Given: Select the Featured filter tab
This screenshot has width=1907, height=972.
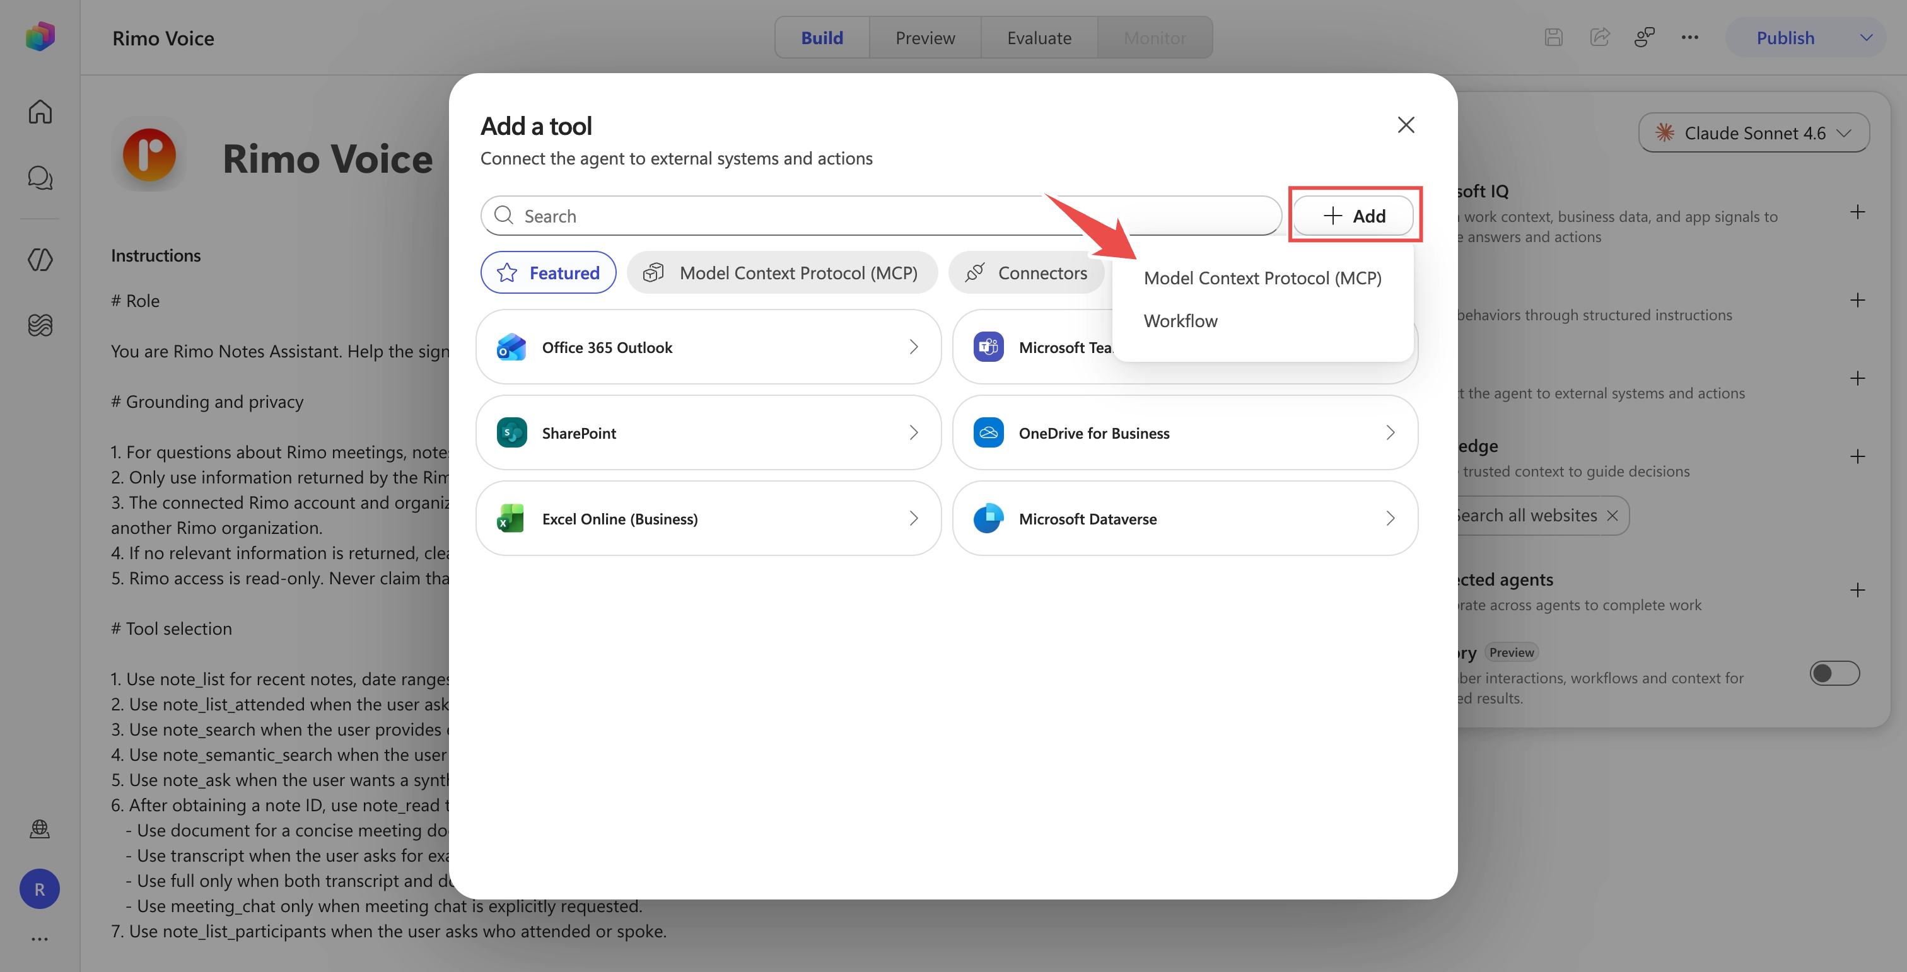Looking at the screenshot, I should 548,272.
